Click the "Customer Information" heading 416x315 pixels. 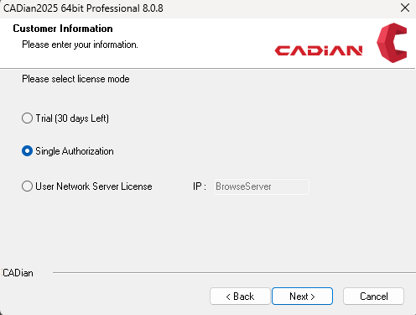63,29
